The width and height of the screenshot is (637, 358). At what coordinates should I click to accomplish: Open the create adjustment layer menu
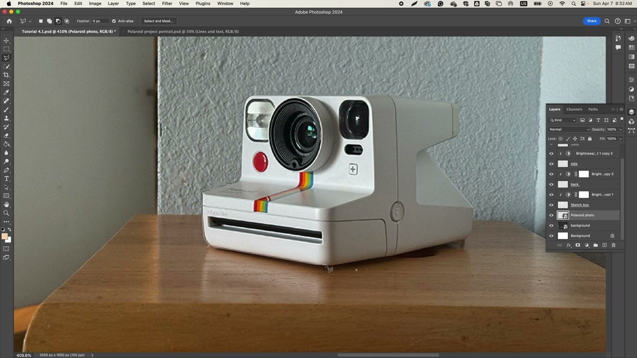click(587, 245)
